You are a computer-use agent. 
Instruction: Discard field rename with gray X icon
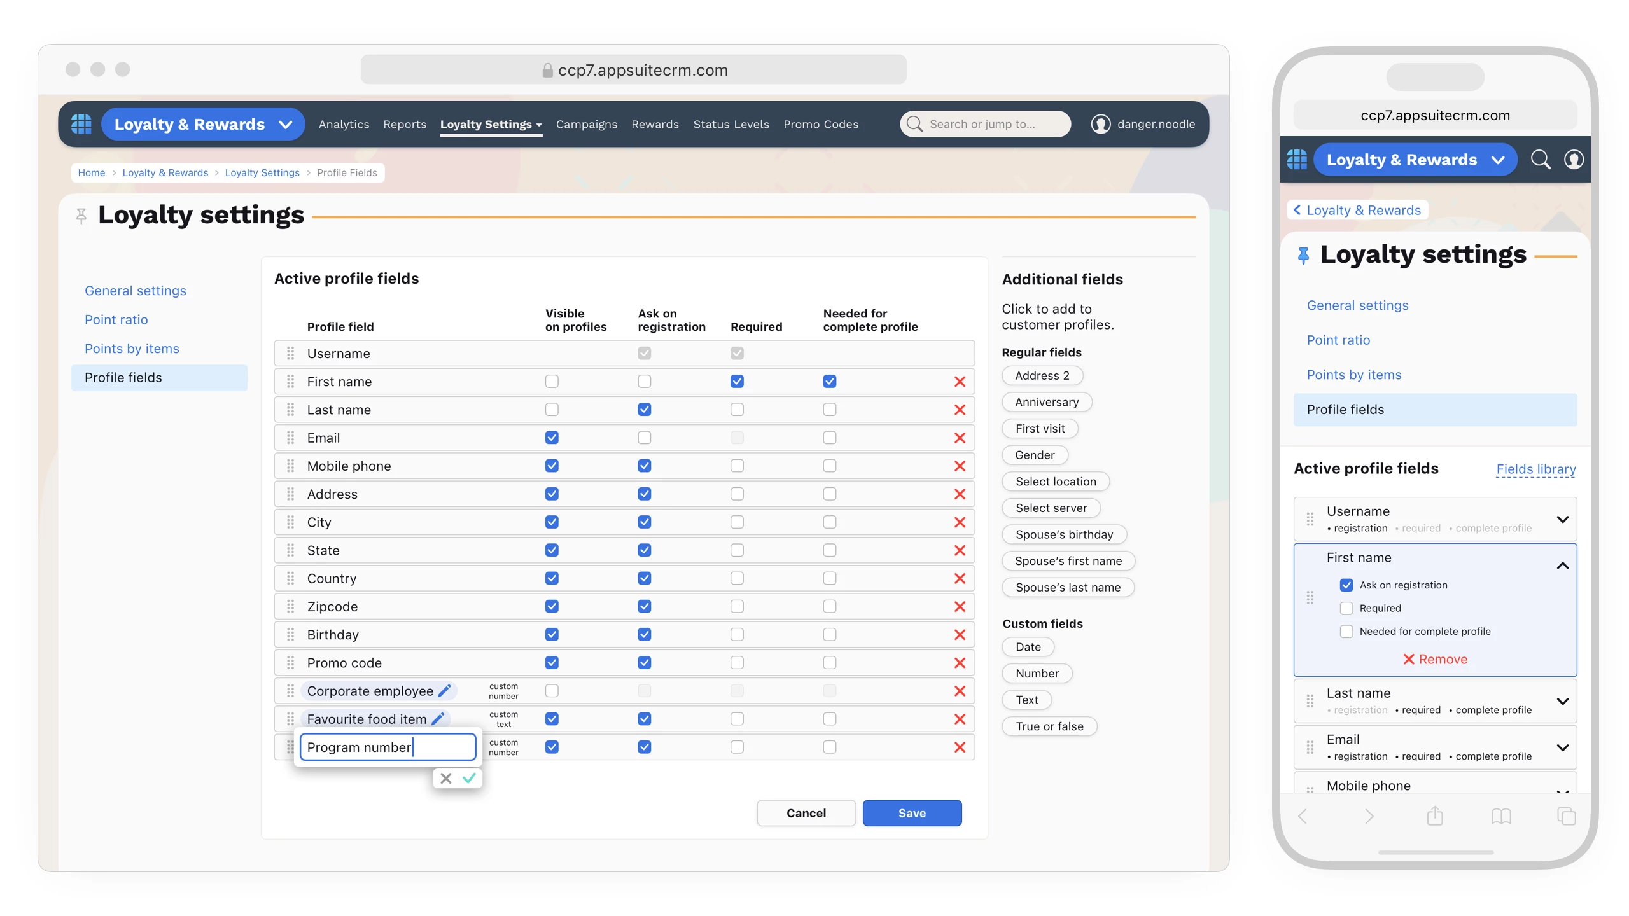pos(446,778)
